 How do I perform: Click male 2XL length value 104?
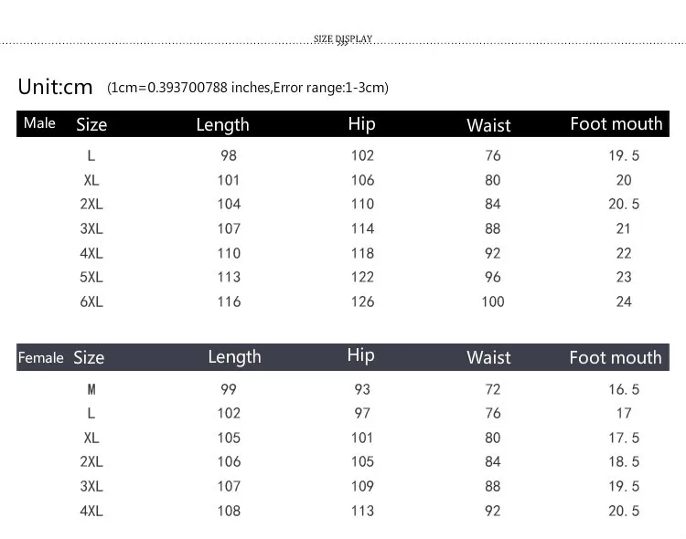[230, 204]
